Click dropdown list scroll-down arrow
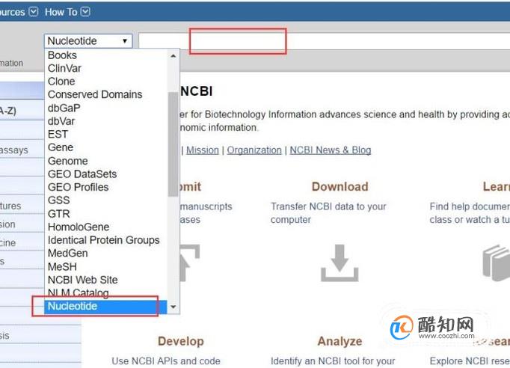This screenshot has width=510, height=368. click(173, 307)
